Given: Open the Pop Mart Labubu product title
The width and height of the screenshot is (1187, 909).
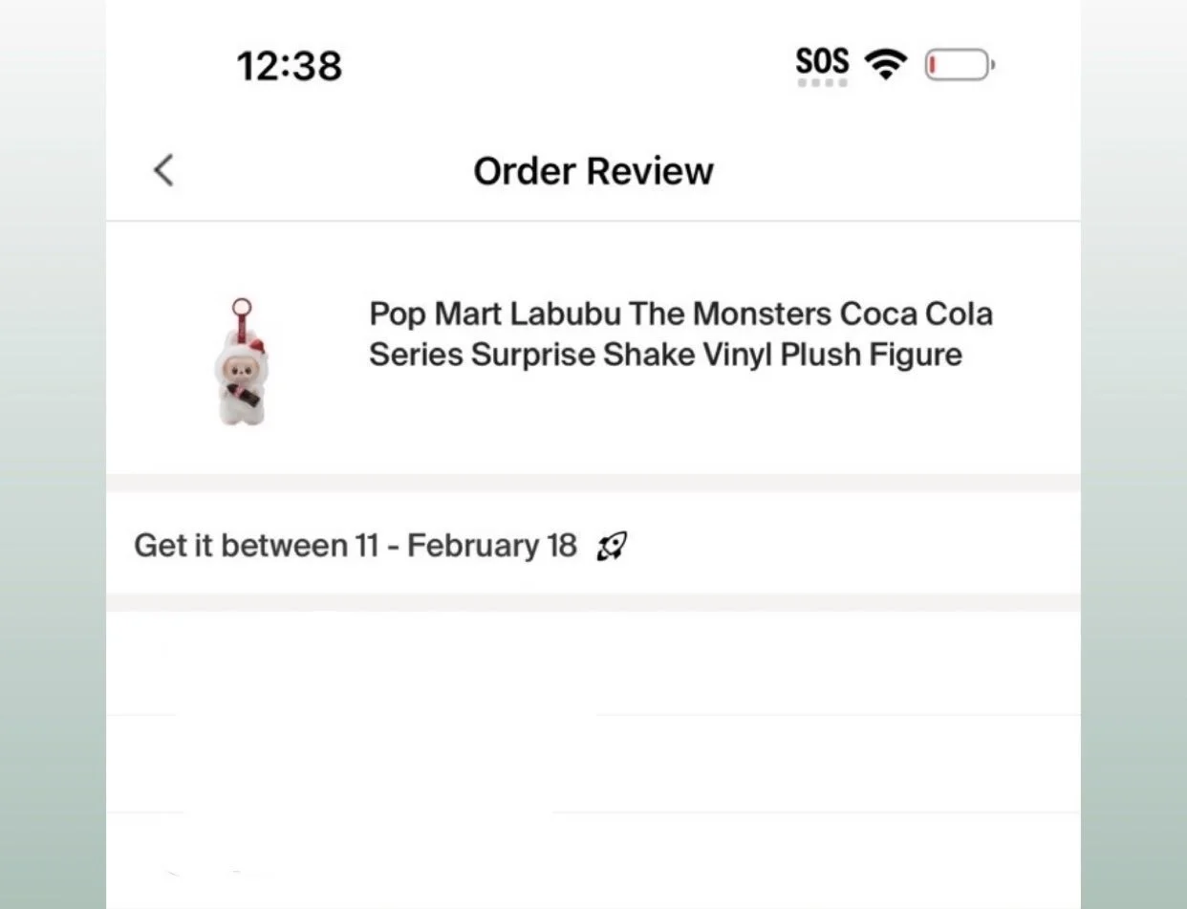Looking at the screenshot, I should 680,335.
